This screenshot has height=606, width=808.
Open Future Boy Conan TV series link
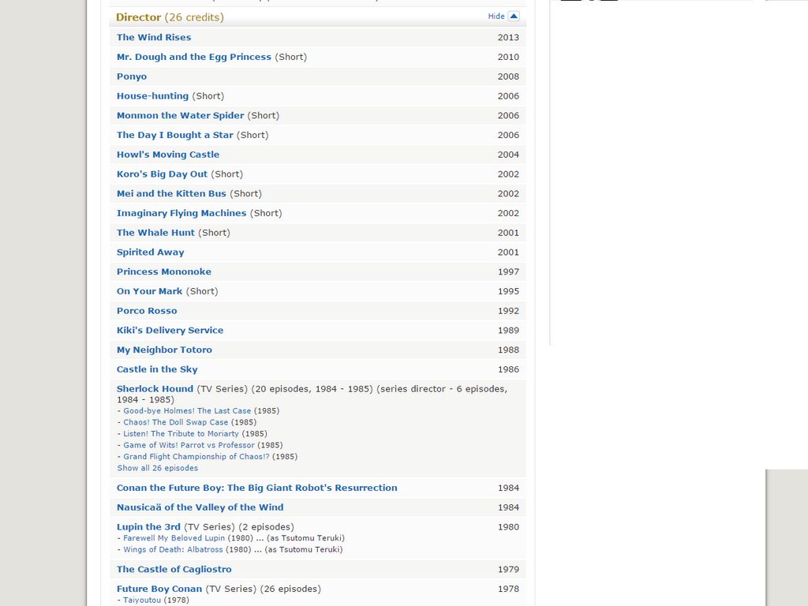(x=159, y=589)
